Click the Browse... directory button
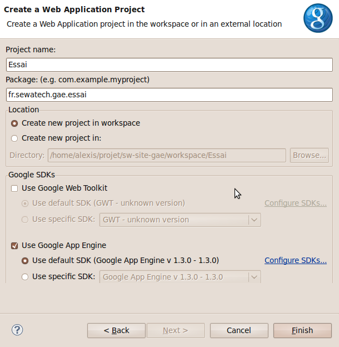Image resolution: width=339 pixels, height=347 pixels. click(x=310, y=155)
